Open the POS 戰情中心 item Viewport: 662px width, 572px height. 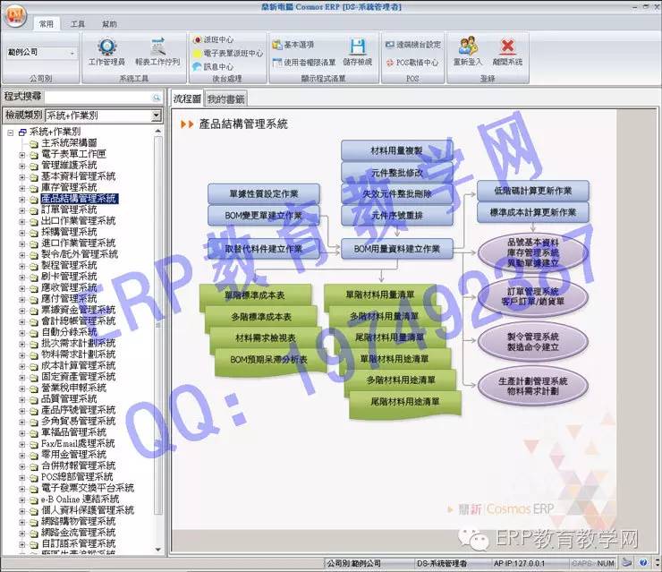[x=412, y=63]
